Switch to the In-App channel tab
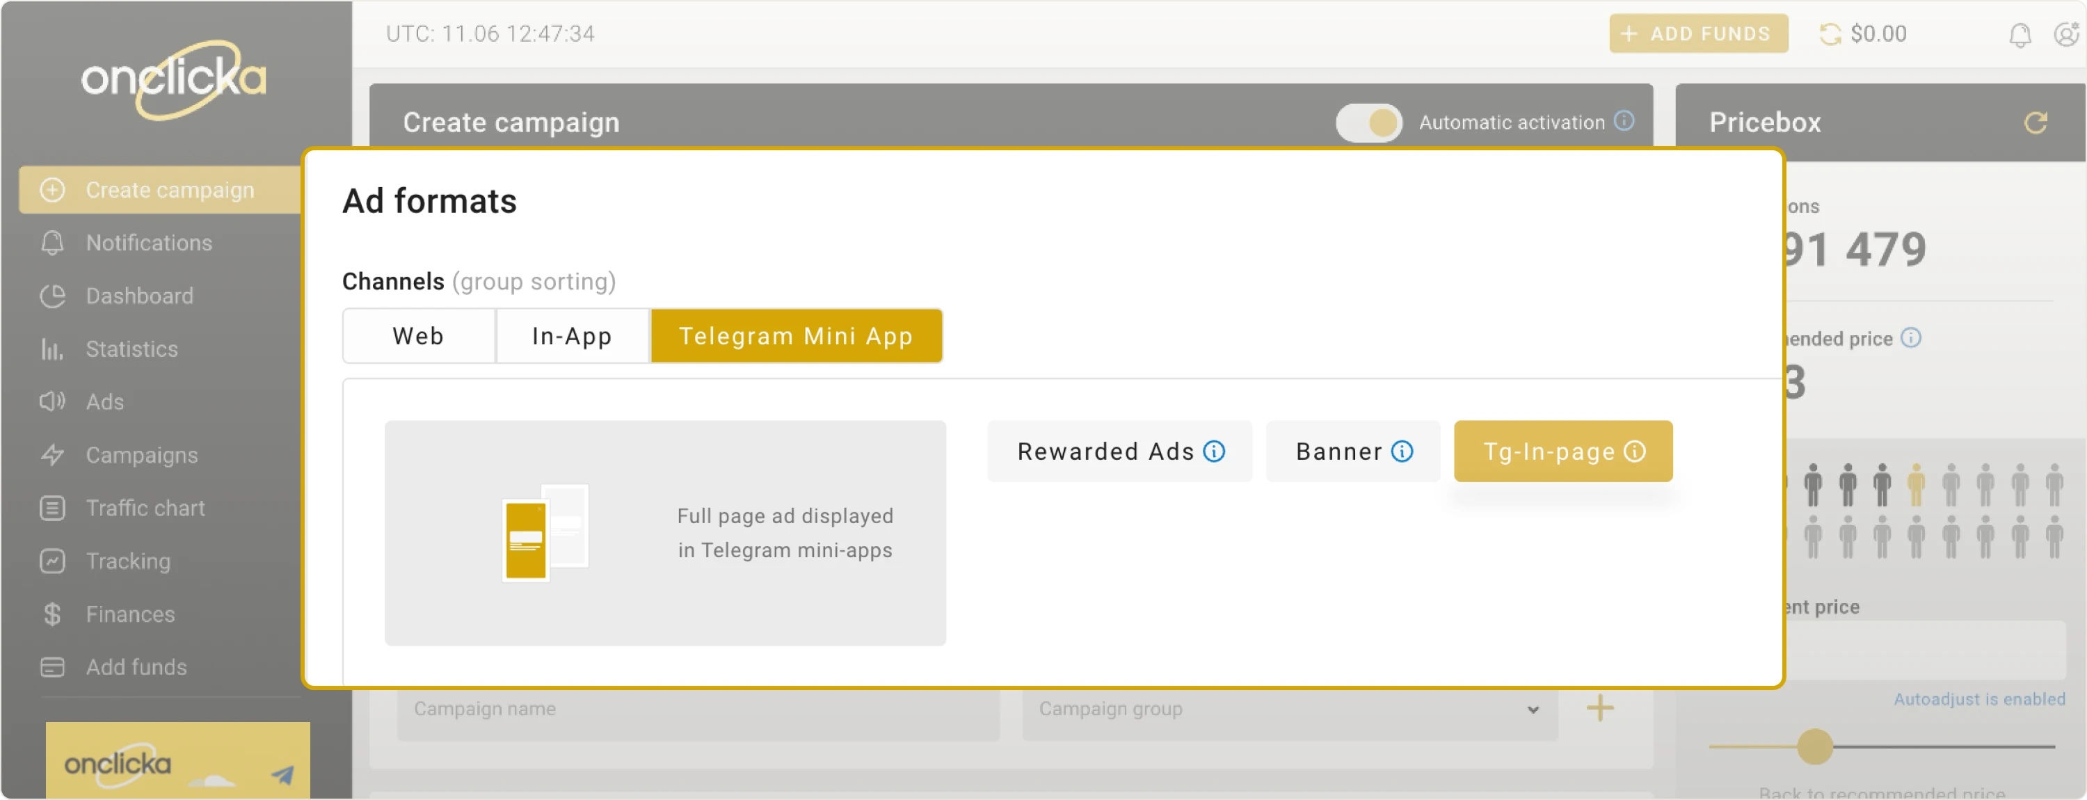The height and width of the screenshot is (800, 2087). 572,335
